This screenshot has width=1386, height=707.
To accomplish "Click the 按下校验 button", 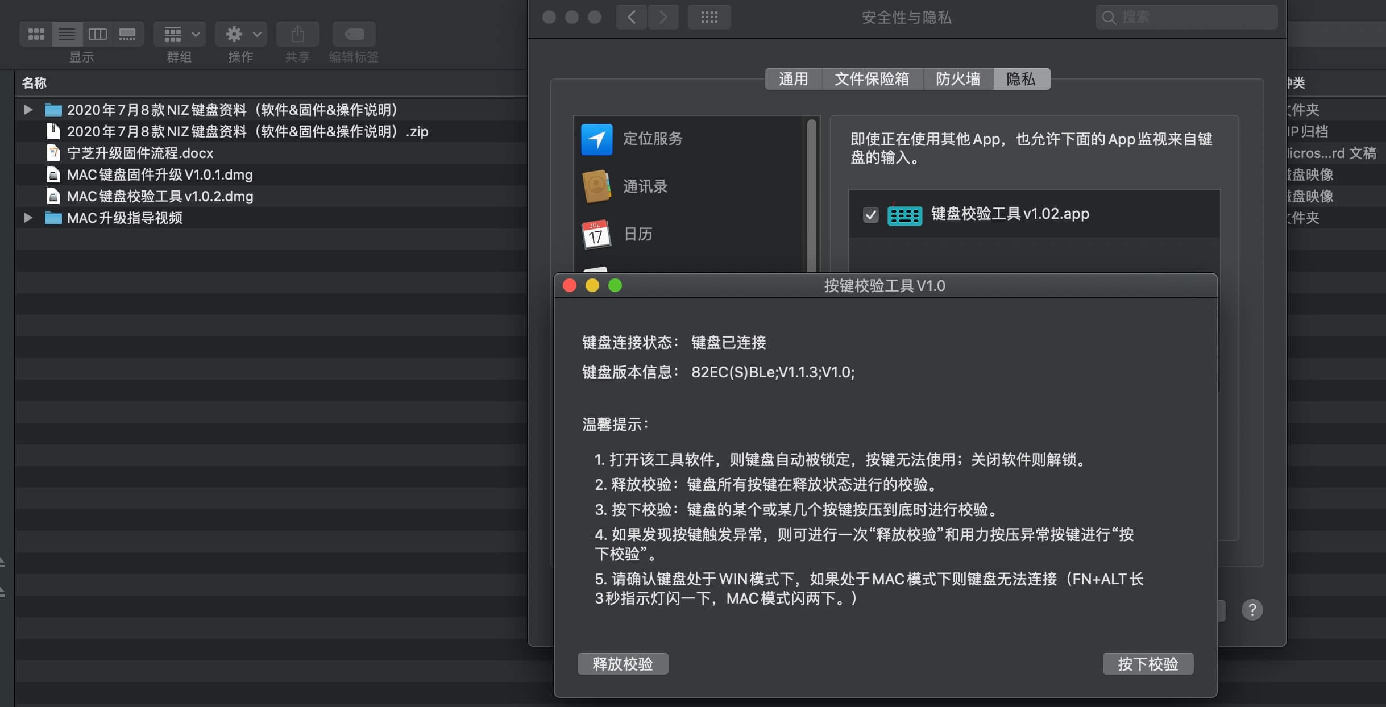I will tap(1148, 664).
